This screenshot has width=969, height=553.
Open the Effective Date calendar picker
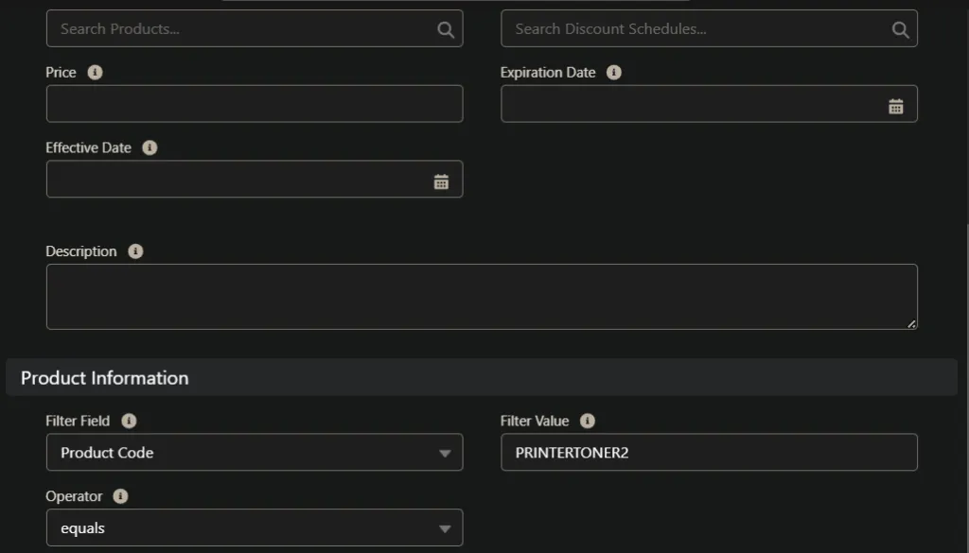[441, 181]
